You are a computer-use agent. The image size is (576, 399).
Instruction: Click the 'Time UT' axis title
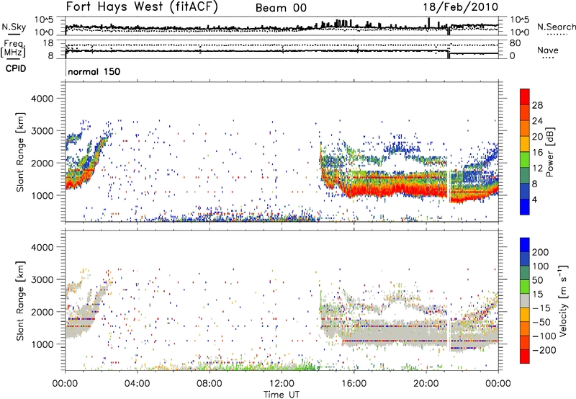point(282,395)
